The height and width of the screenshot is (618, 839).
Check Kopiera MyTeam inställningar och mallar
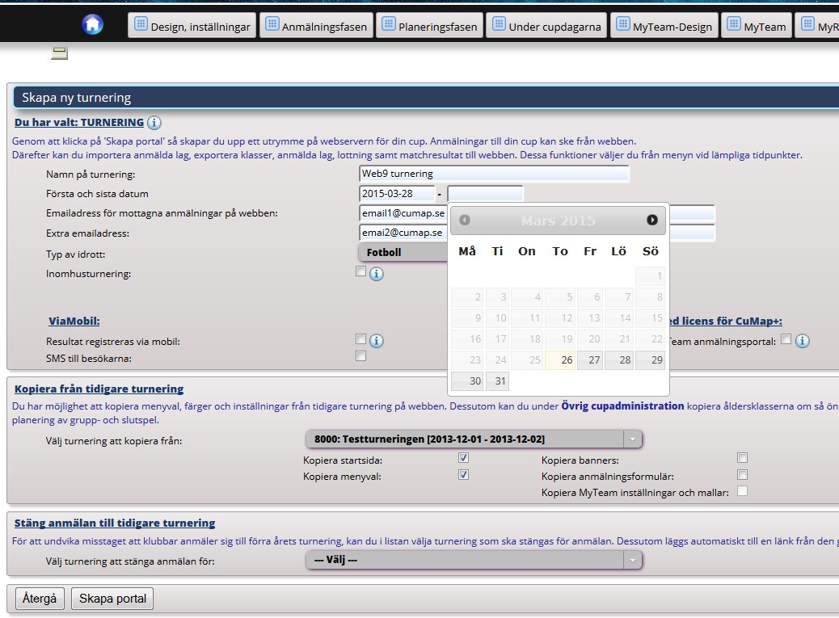point(742,491)
